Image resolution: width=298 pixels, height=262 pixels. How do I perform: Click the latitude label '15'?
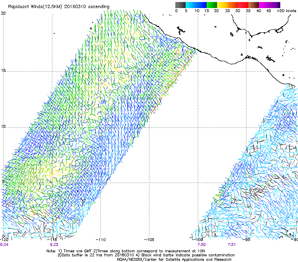pos(3,71)
